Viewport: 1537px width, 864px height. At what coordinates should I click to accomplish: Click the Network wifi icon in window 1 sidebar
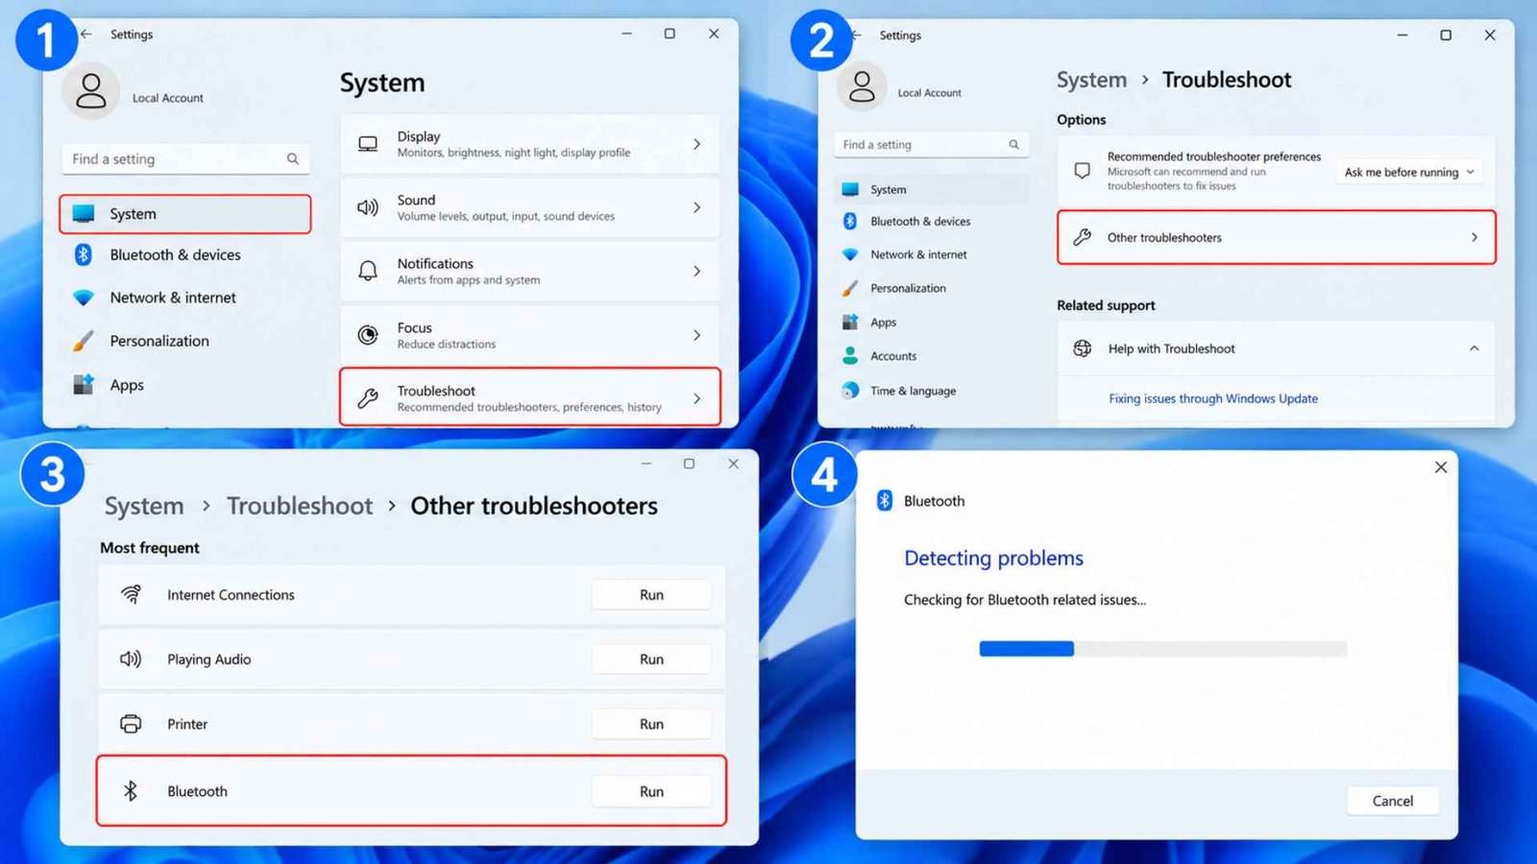point(84,298)
